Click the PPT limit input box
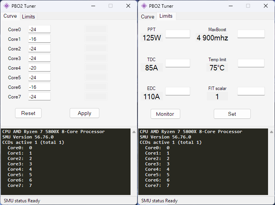The image size is (275, 205). 178,34
